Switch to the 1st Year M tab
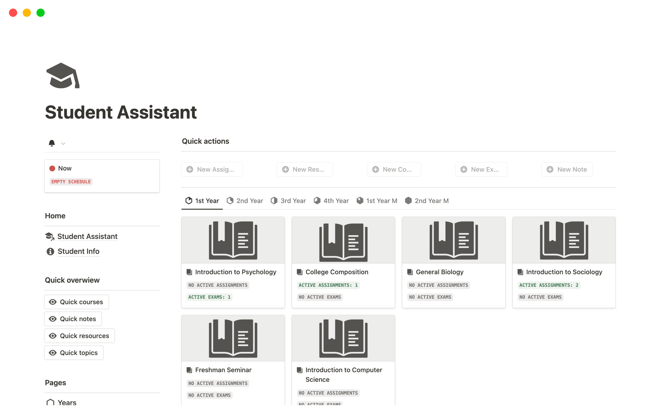 coord(377,201)
